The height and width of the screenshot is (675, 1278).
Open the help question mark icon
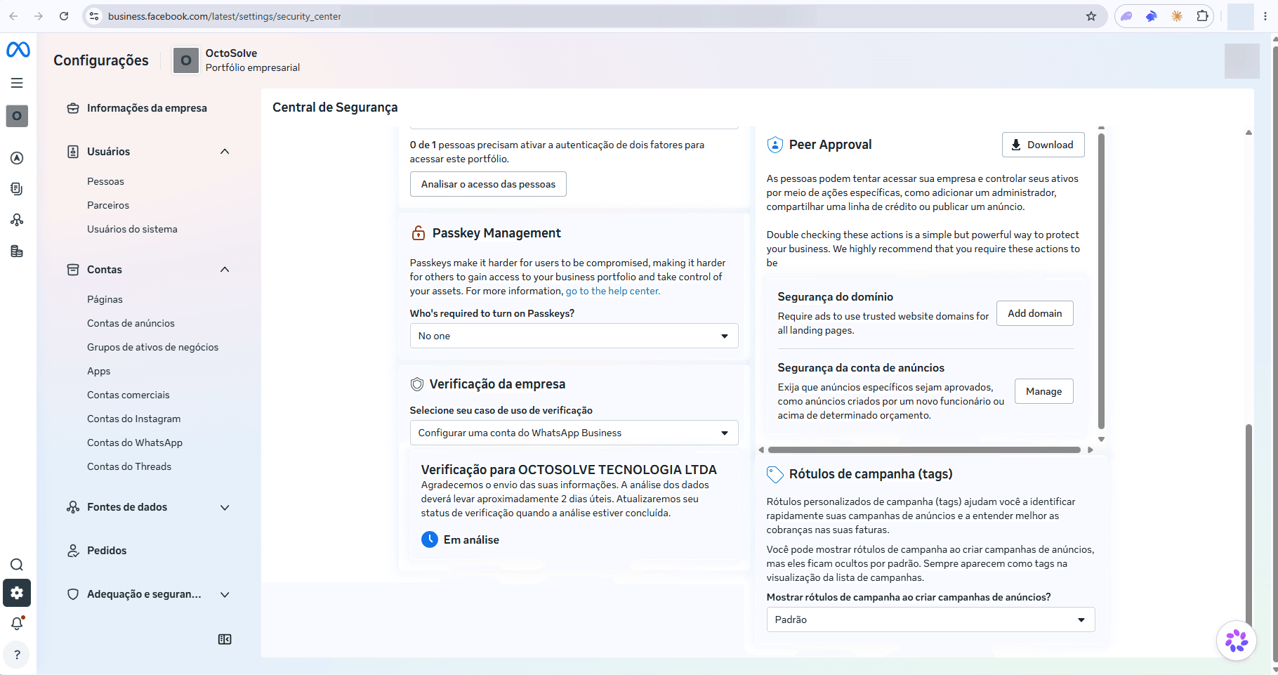point(17,655)
